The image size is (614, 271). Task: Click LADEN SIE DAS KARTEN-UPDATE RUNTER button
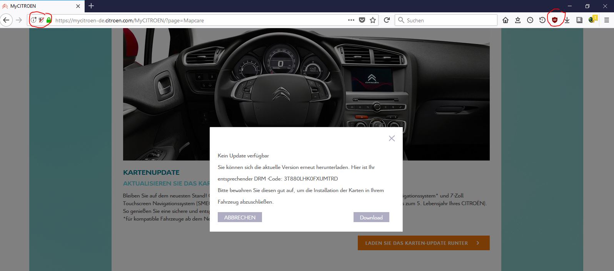tap(424, 243)
